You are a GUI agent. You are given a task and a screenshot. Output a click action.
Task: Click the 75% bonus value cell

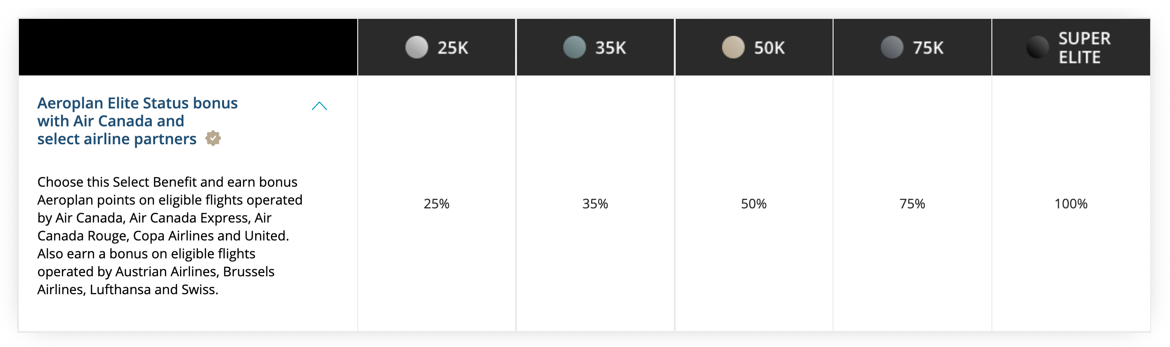point(912,204)
